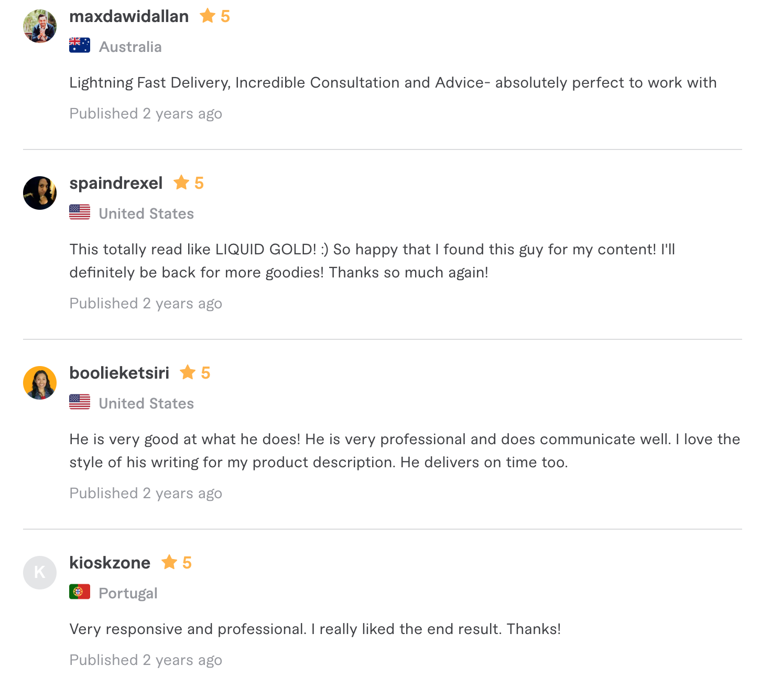This screenshot has height=687, width=761.
Task: Open maxdawidallan username link
Action: click(x=129, y=16)
